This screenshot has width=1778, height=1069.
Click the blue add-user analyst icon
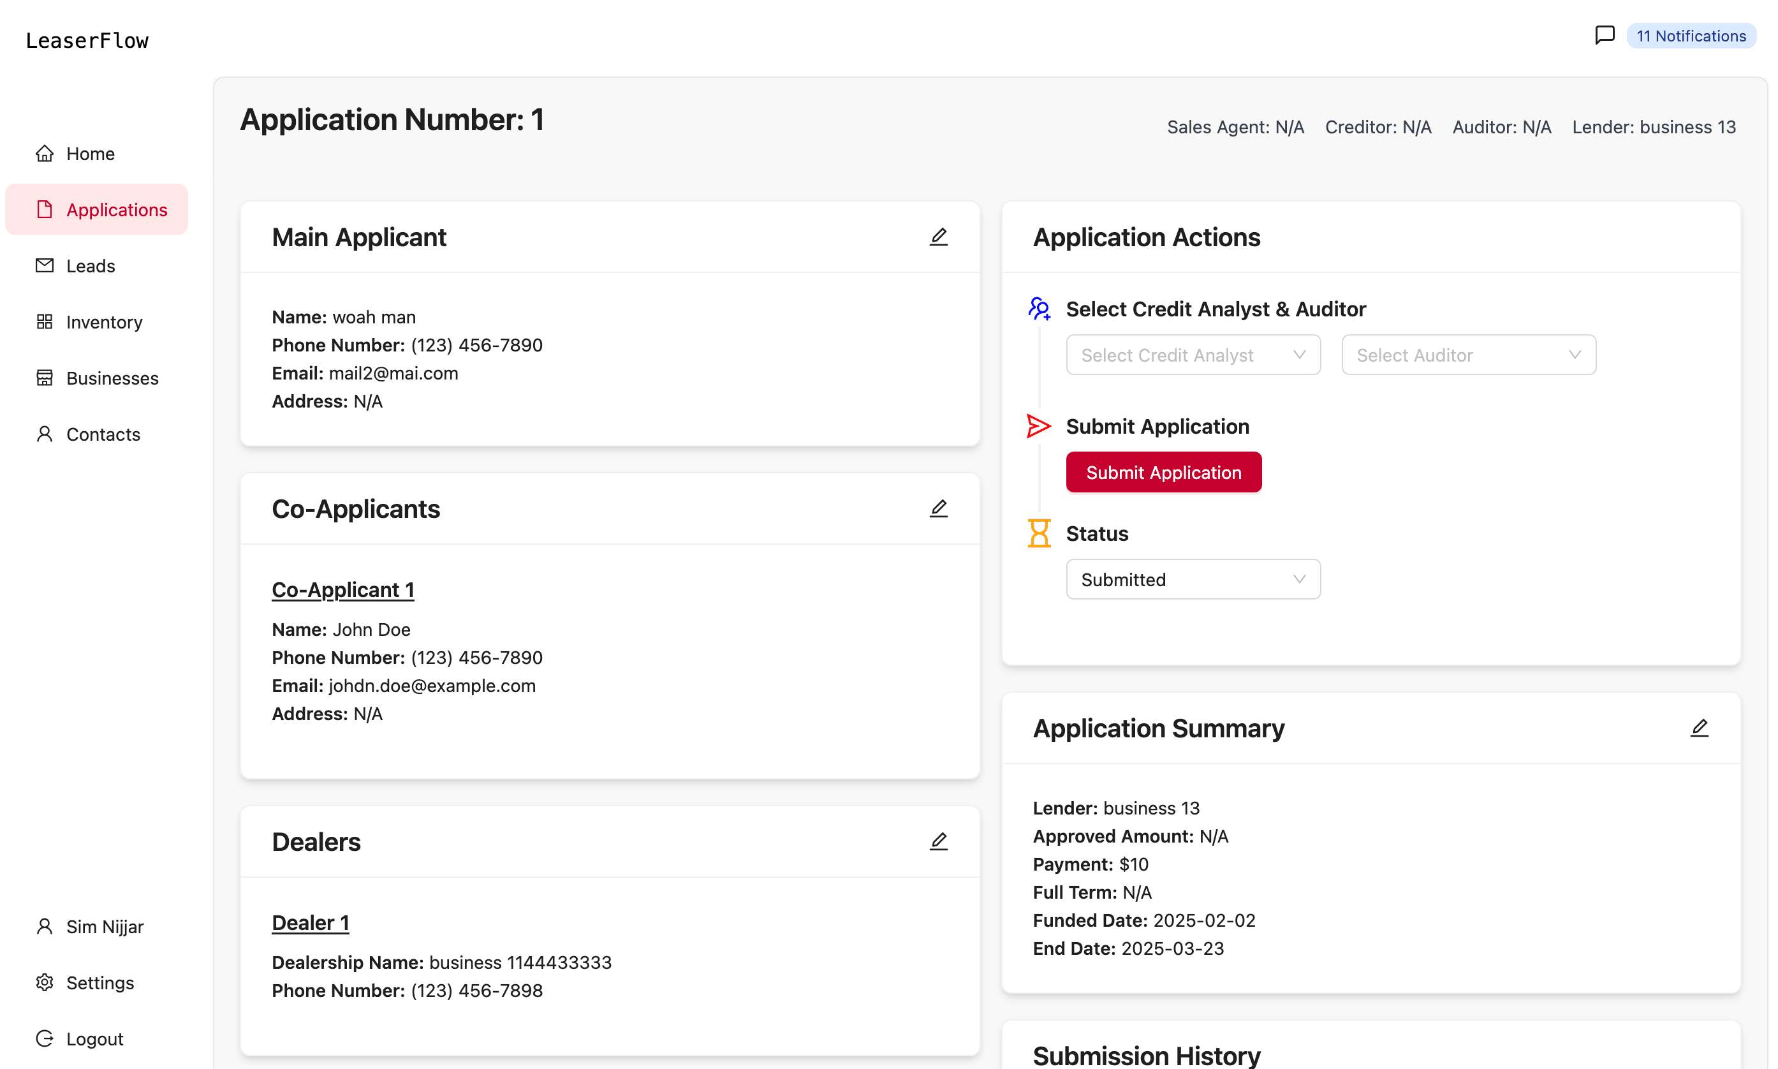[1039, 308]
